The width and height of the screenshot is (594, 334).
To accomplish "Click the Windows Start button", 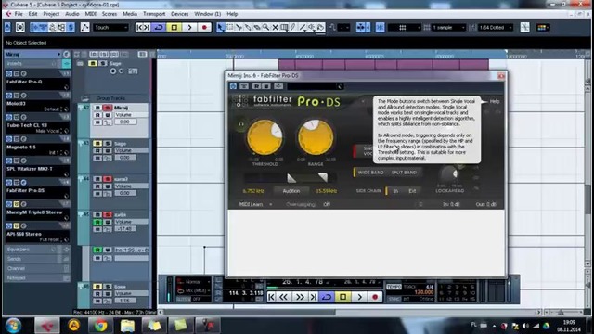I will [x=14, y=326].
